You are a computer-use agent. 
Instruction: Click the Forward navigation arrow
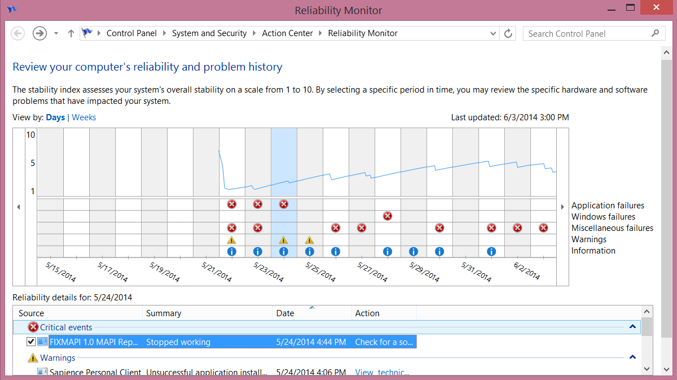[x=39, y=34]
